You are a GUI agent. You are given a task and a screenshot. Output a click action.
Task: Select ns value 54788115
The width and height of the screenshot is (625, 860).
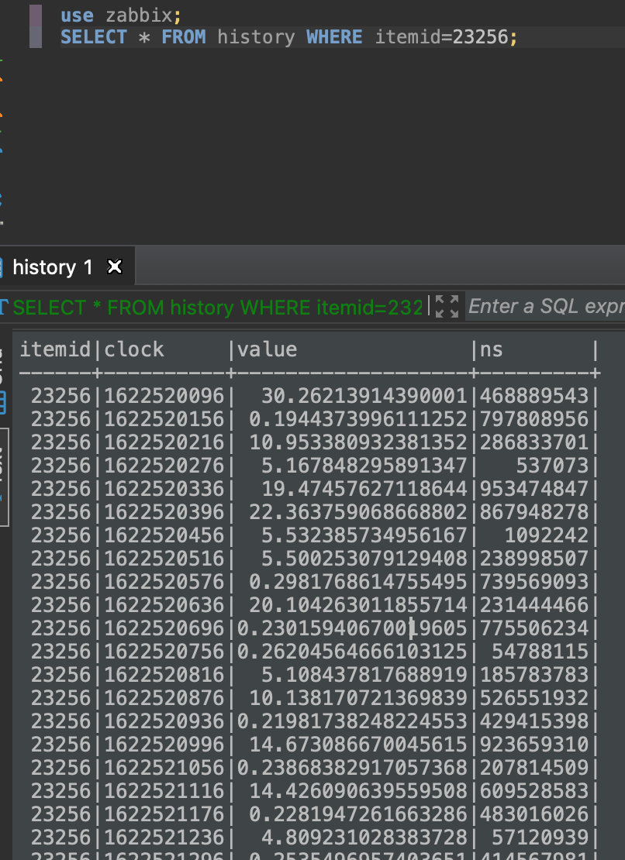540,651
